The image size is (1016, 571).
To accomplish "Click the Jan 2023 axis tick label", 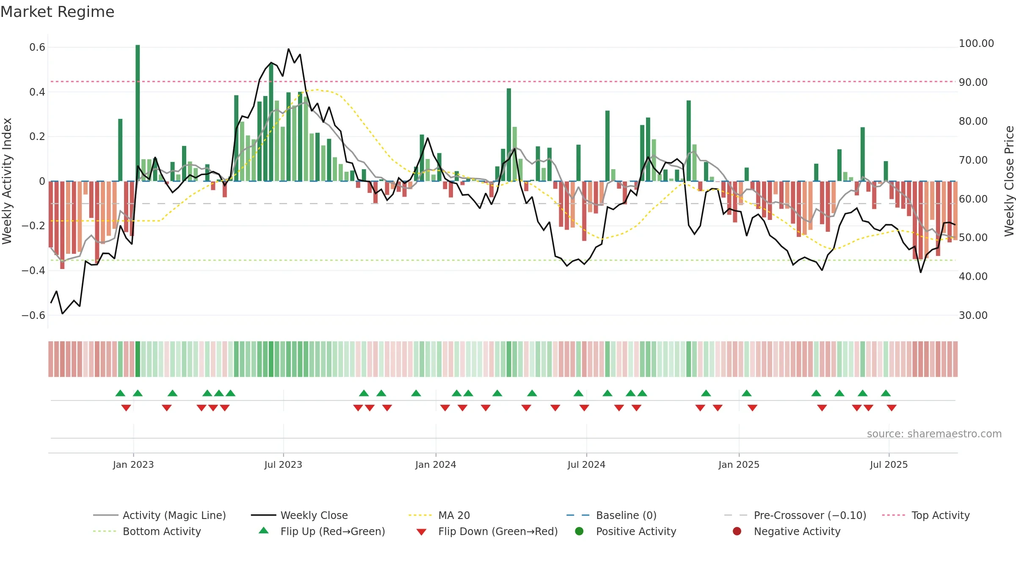I will 133,464.
